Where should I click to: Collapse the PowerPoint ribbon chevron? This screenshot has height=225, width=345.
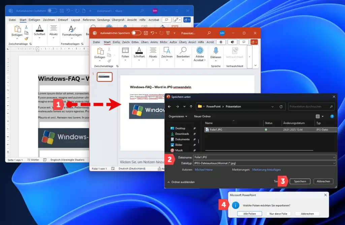click(255, 65)
